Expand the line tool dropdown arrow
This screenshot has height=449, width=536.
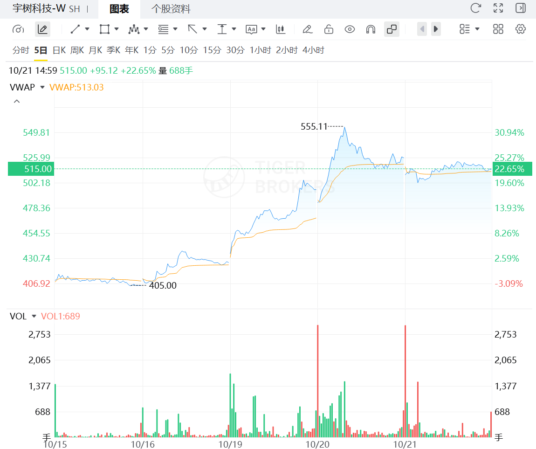(87, 29)
